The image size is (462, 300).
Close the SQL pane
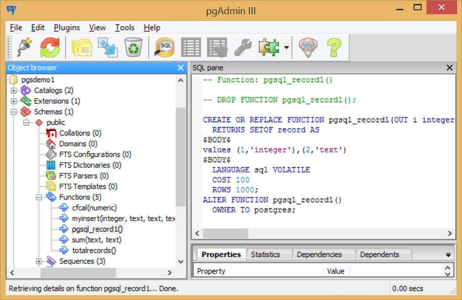point(450,68)
